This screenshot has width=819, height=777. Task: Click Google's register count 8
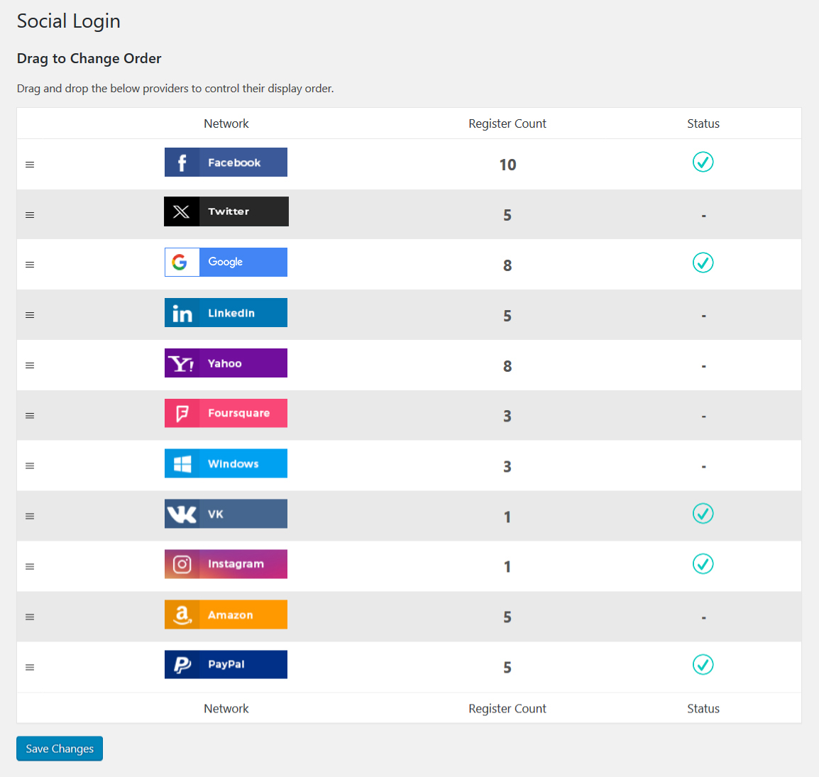(507, 265)
